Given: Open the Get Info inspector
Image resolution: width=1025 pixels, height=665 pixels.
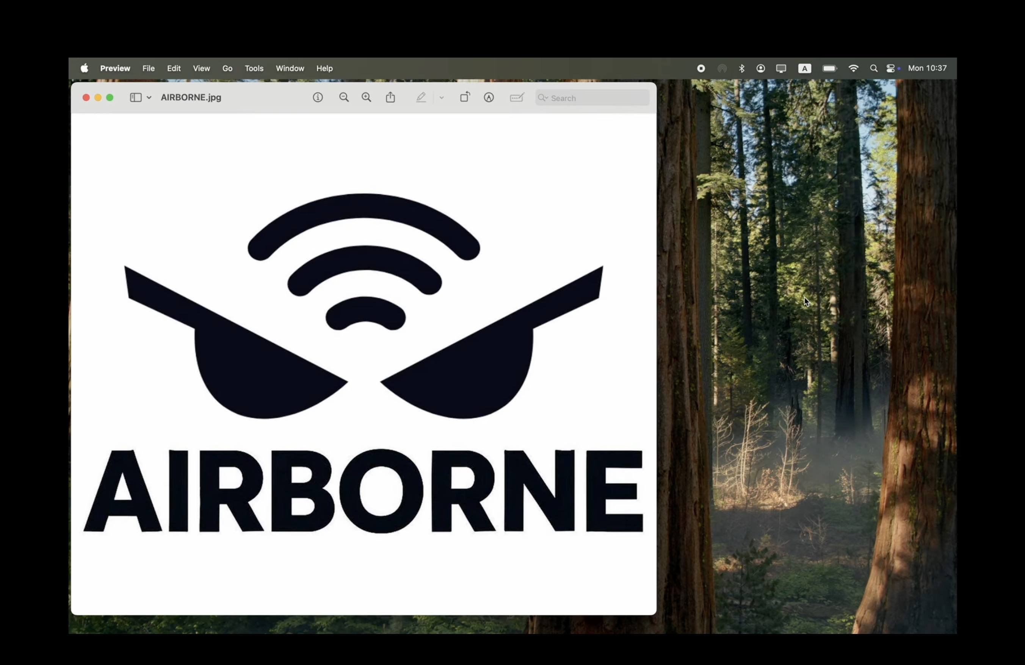Looking at the screenshot, I should tap(318, 98).
